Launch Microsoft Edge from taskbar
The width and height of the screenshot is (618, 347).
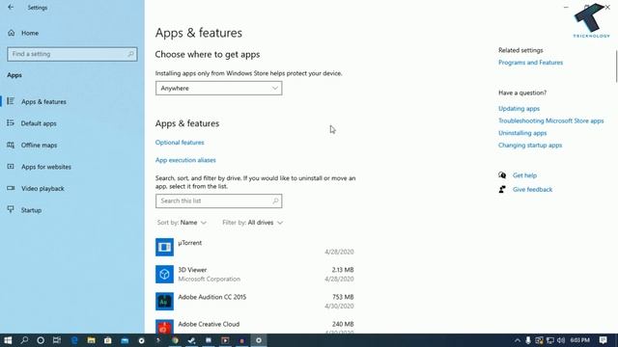click(x=74, y=340)
